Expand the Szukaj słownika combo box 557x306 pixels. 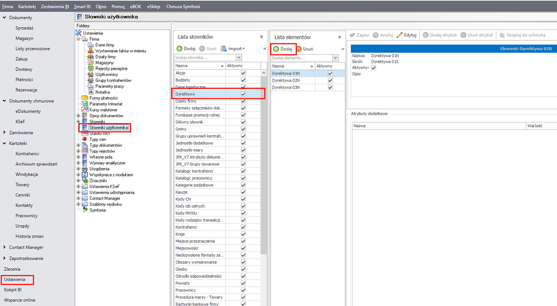(x=238, y=58)
